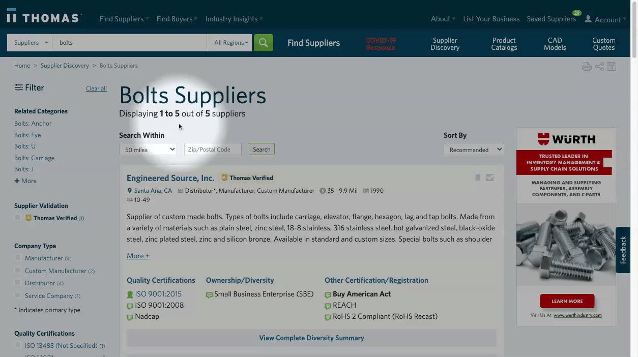Open the COVID-19 Response tab
The height and width of the screenshot is (357, 638).
381,44
